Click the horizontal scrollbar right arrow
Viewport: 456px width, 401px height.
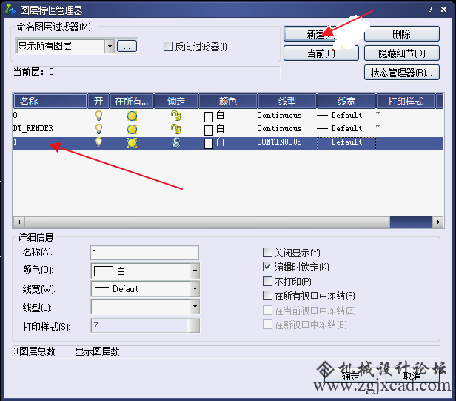[438, 222]
